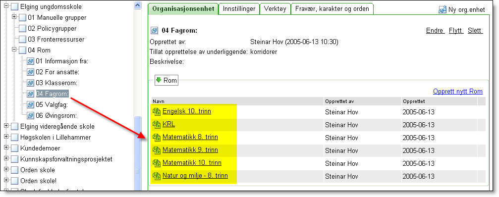
Task: Click the Opprett nytt Rom link
Action: [458, 92]
